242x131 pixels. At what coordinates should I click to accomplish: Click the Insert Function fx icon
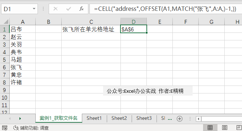click(x=82, y=9)
